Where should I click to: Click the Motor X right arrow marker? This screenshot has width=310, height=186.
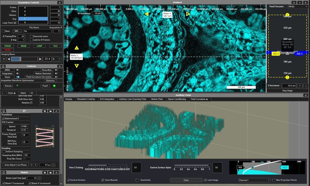[188, 14]
